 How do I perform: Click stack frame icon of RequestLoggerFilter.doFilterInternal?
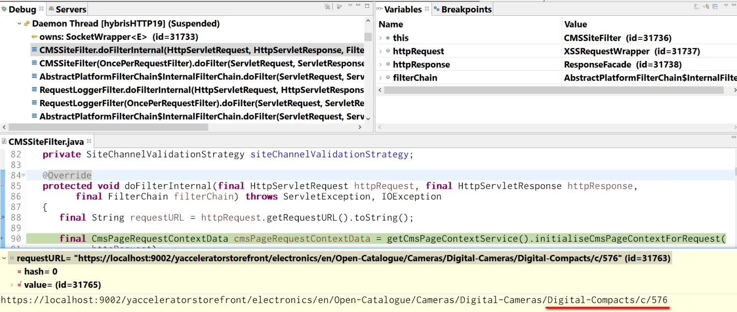pos(34,90)
